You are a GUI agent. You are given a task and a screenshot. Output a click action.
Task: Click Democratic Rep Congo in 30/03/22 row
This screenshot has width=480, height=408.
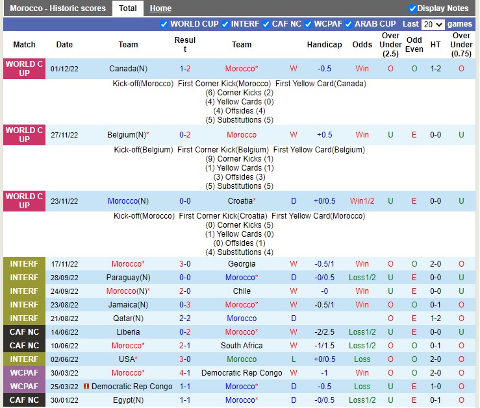point(242,373)
